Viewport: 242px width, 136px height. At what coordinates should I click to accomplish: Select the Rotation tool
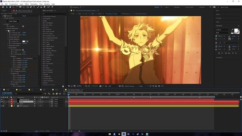click(17, 7)
